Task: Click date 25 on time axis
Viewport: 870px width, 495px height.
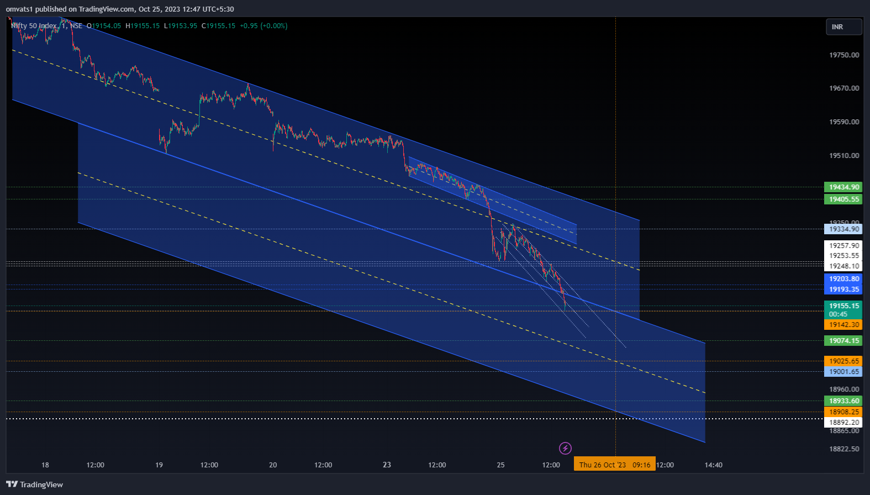Action: (500, 465)
